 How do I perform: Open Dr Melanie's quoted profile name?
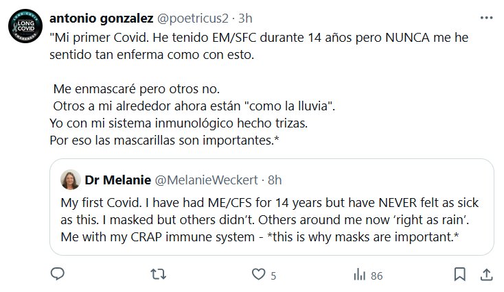[x=113, y=180]
